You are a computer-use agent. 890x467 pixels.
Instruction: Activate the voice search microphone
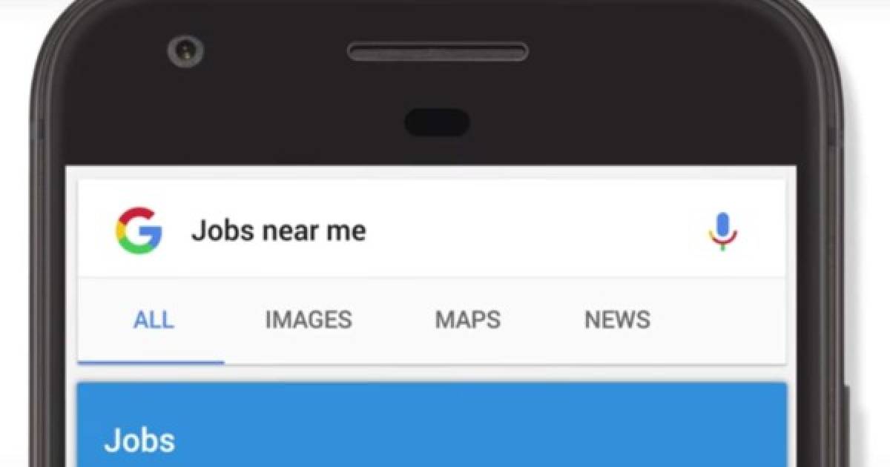[x=722, y=231]
